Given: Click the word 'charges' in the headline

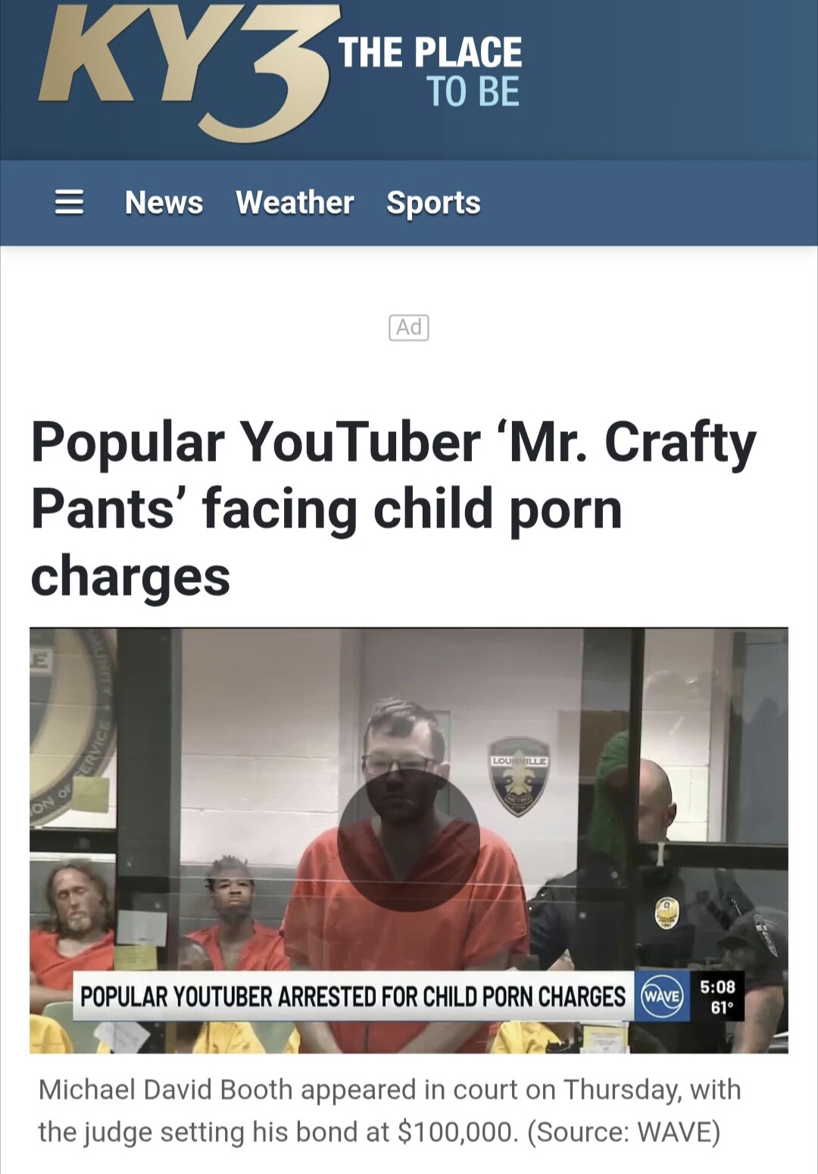Looking at the screenshot, I should tap(130, 576).
